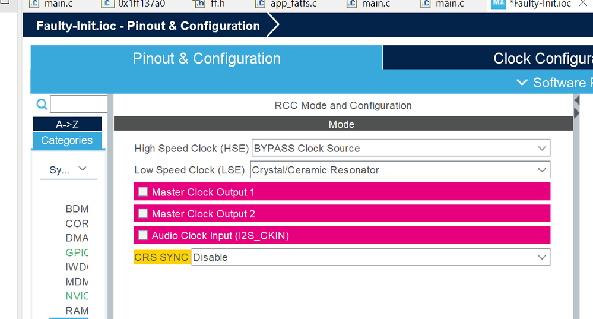Image resolution: width=593 pixels, height=319 pixels.
Task: Click the High Speed Clock (HSE) label
Action: point(191,149)
